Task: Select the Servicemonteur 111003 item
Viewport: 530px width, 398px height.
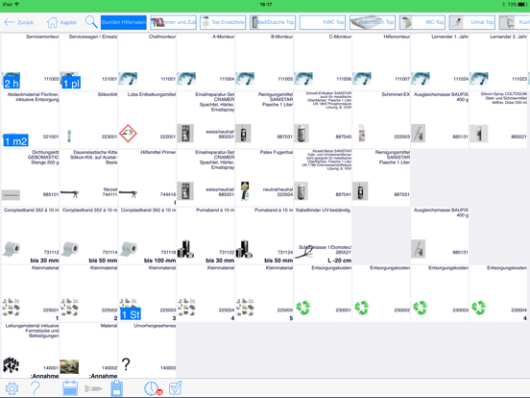Action: coord(30,62)
